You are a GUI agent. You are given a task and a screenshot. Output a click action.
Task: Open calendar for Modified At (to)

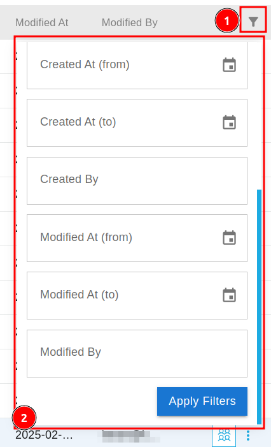[x=229, y=295]
